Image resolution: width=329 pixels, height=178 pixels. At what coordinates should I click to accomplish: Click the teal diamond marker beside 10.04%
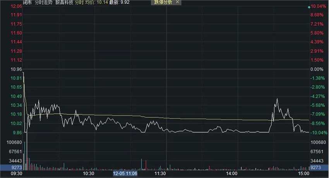[309, 7]
